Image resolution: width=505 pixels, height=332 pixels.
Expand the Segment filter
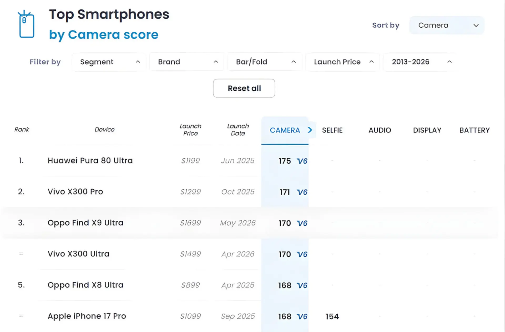[x=109, y=62]
